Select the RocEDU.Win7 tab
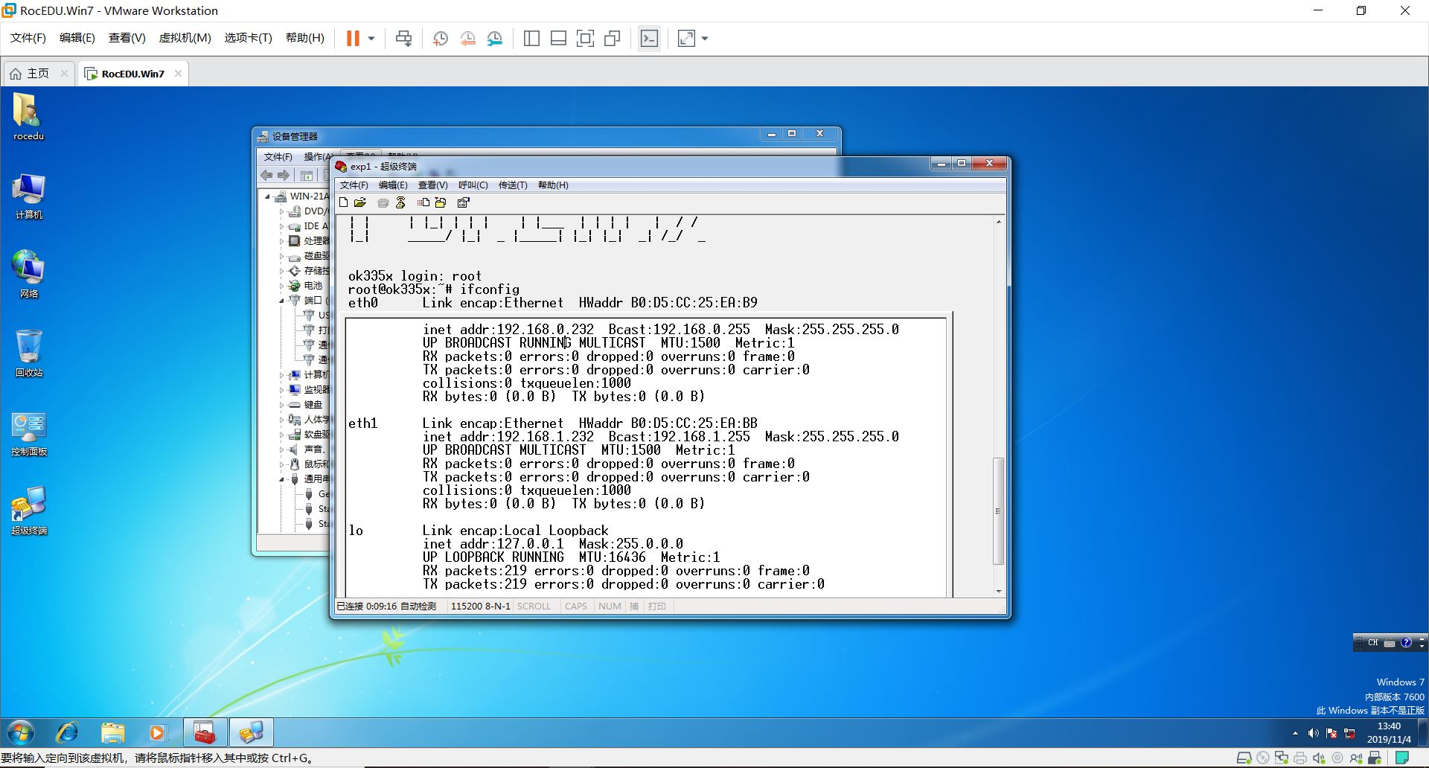Screen dimensions: 1429x768 click(x=132, y=74)
